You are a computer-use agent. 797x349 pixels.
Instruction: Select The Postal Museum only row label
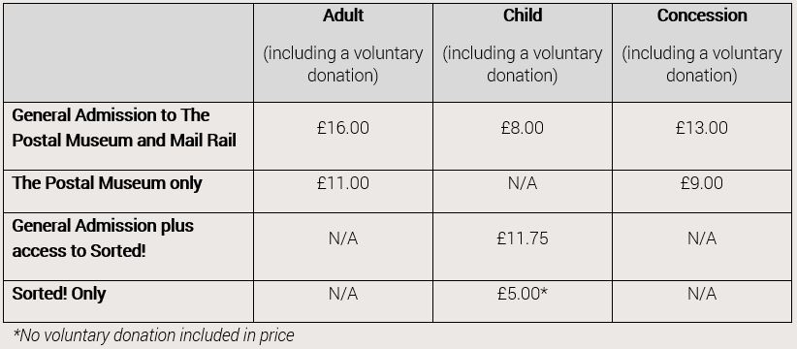[x=107, y=183]
